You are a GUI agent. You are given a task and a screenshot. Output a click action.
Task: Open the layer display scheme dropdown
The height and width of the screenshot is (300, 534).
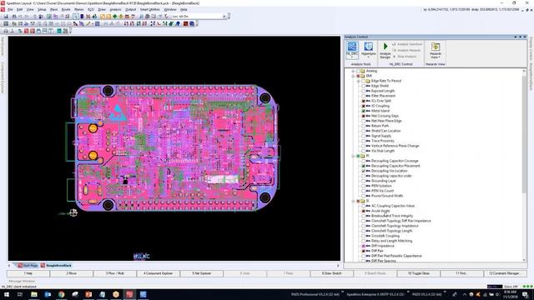pos(224,17)
